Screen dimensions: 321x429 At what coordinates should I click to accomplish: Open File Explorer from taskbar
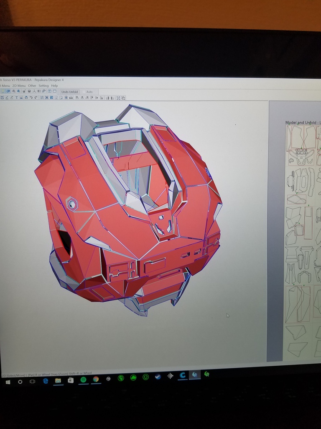(58, 380)
